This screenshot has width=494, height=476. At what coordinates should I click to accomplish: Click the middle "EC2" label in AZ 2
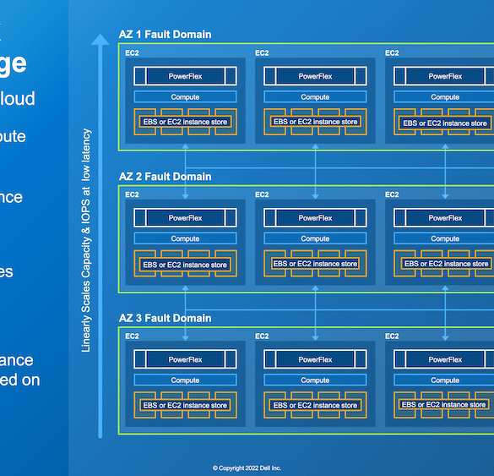click(262, 194)
